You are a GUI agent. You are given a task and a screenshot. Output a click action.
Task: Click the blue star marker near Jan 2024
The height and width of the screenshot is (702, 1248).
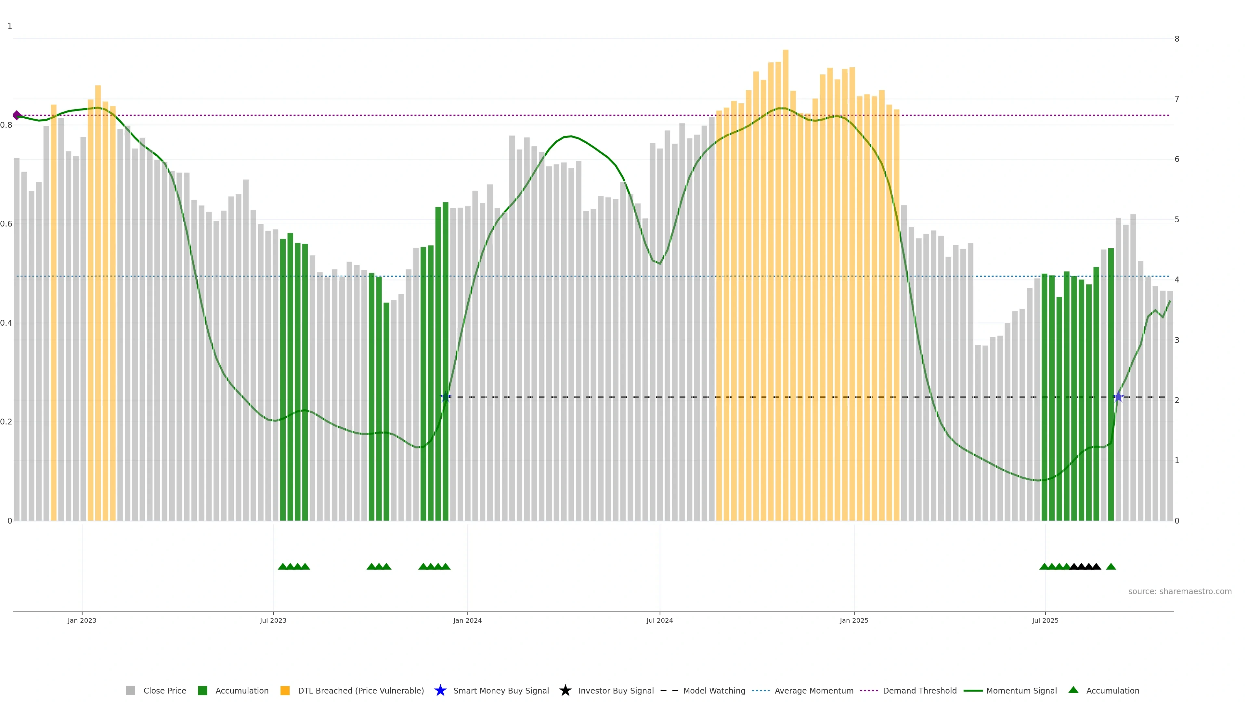point(446,397)
